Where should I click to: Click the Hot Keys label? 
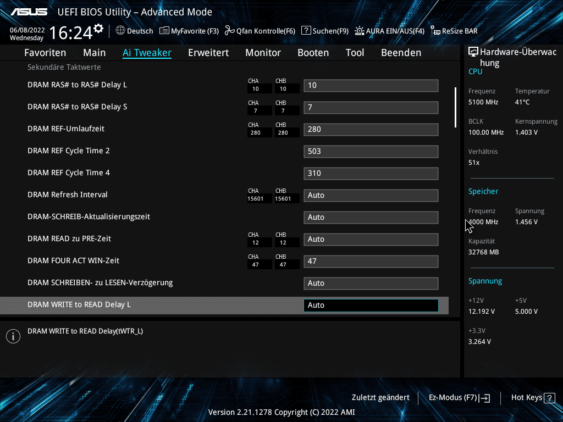527,398
